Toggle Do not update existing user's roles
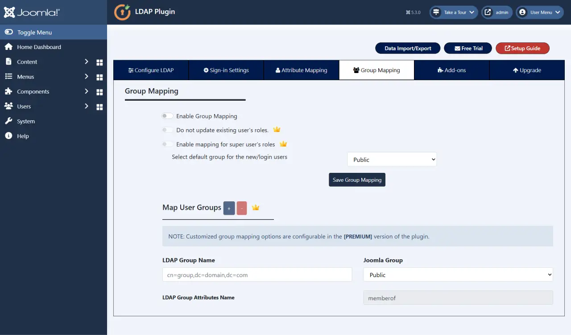The image size is (571, 335). coord(167,130)
